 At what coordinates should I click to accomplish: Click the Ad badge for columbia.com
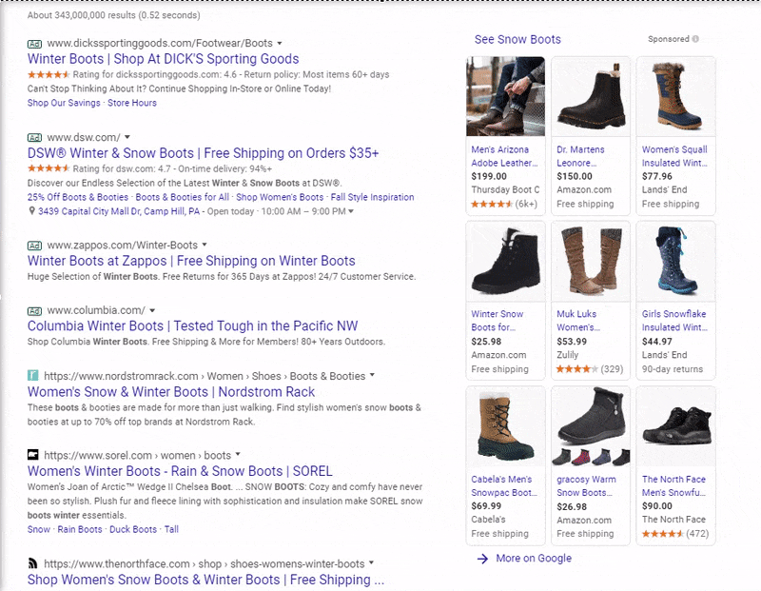34,311
